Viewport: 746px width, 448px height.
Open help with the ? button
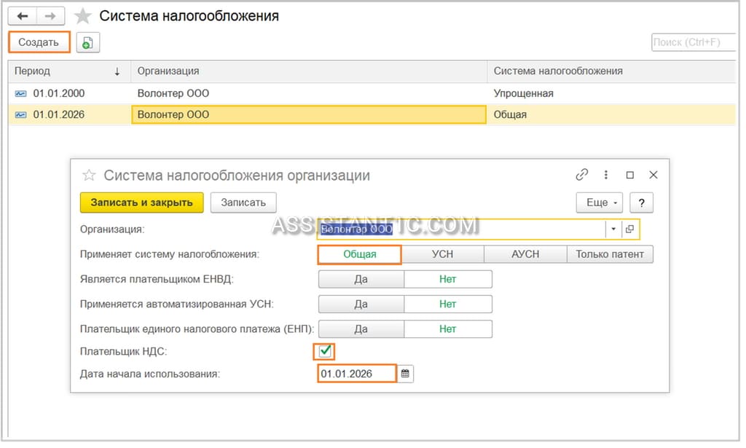tap(641, 203)
